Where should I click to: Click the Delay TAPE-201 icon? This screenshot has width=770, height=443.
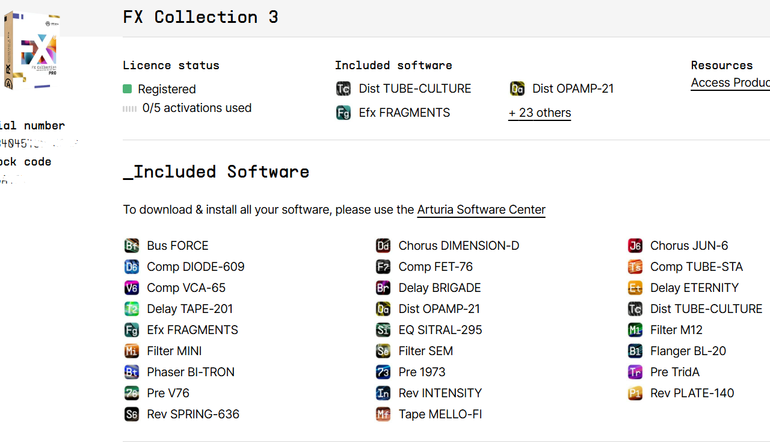pos(131,309)
